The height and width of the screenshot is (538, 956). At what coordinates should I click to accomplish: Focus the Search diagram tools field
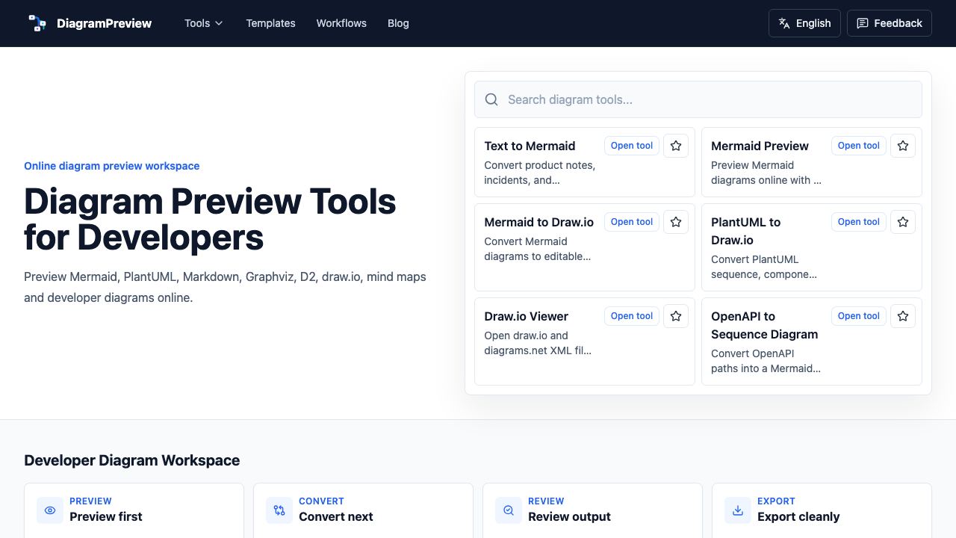[x=698, y=99]
